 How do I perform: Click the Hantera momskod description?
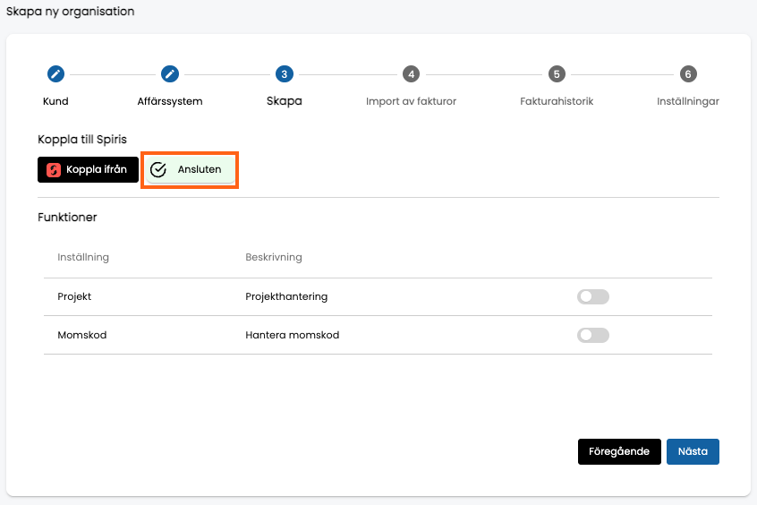(292, 335)
